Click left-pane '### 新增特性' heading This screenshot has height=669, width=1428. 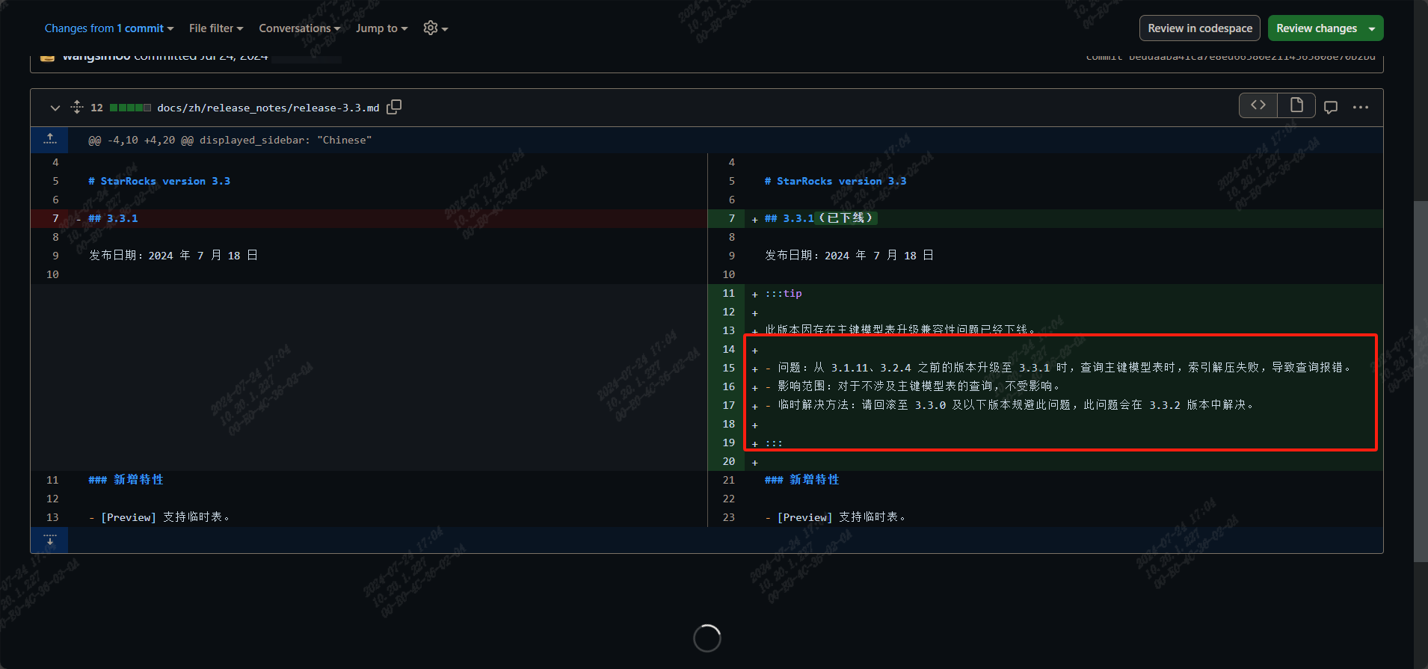pos(126,480)
